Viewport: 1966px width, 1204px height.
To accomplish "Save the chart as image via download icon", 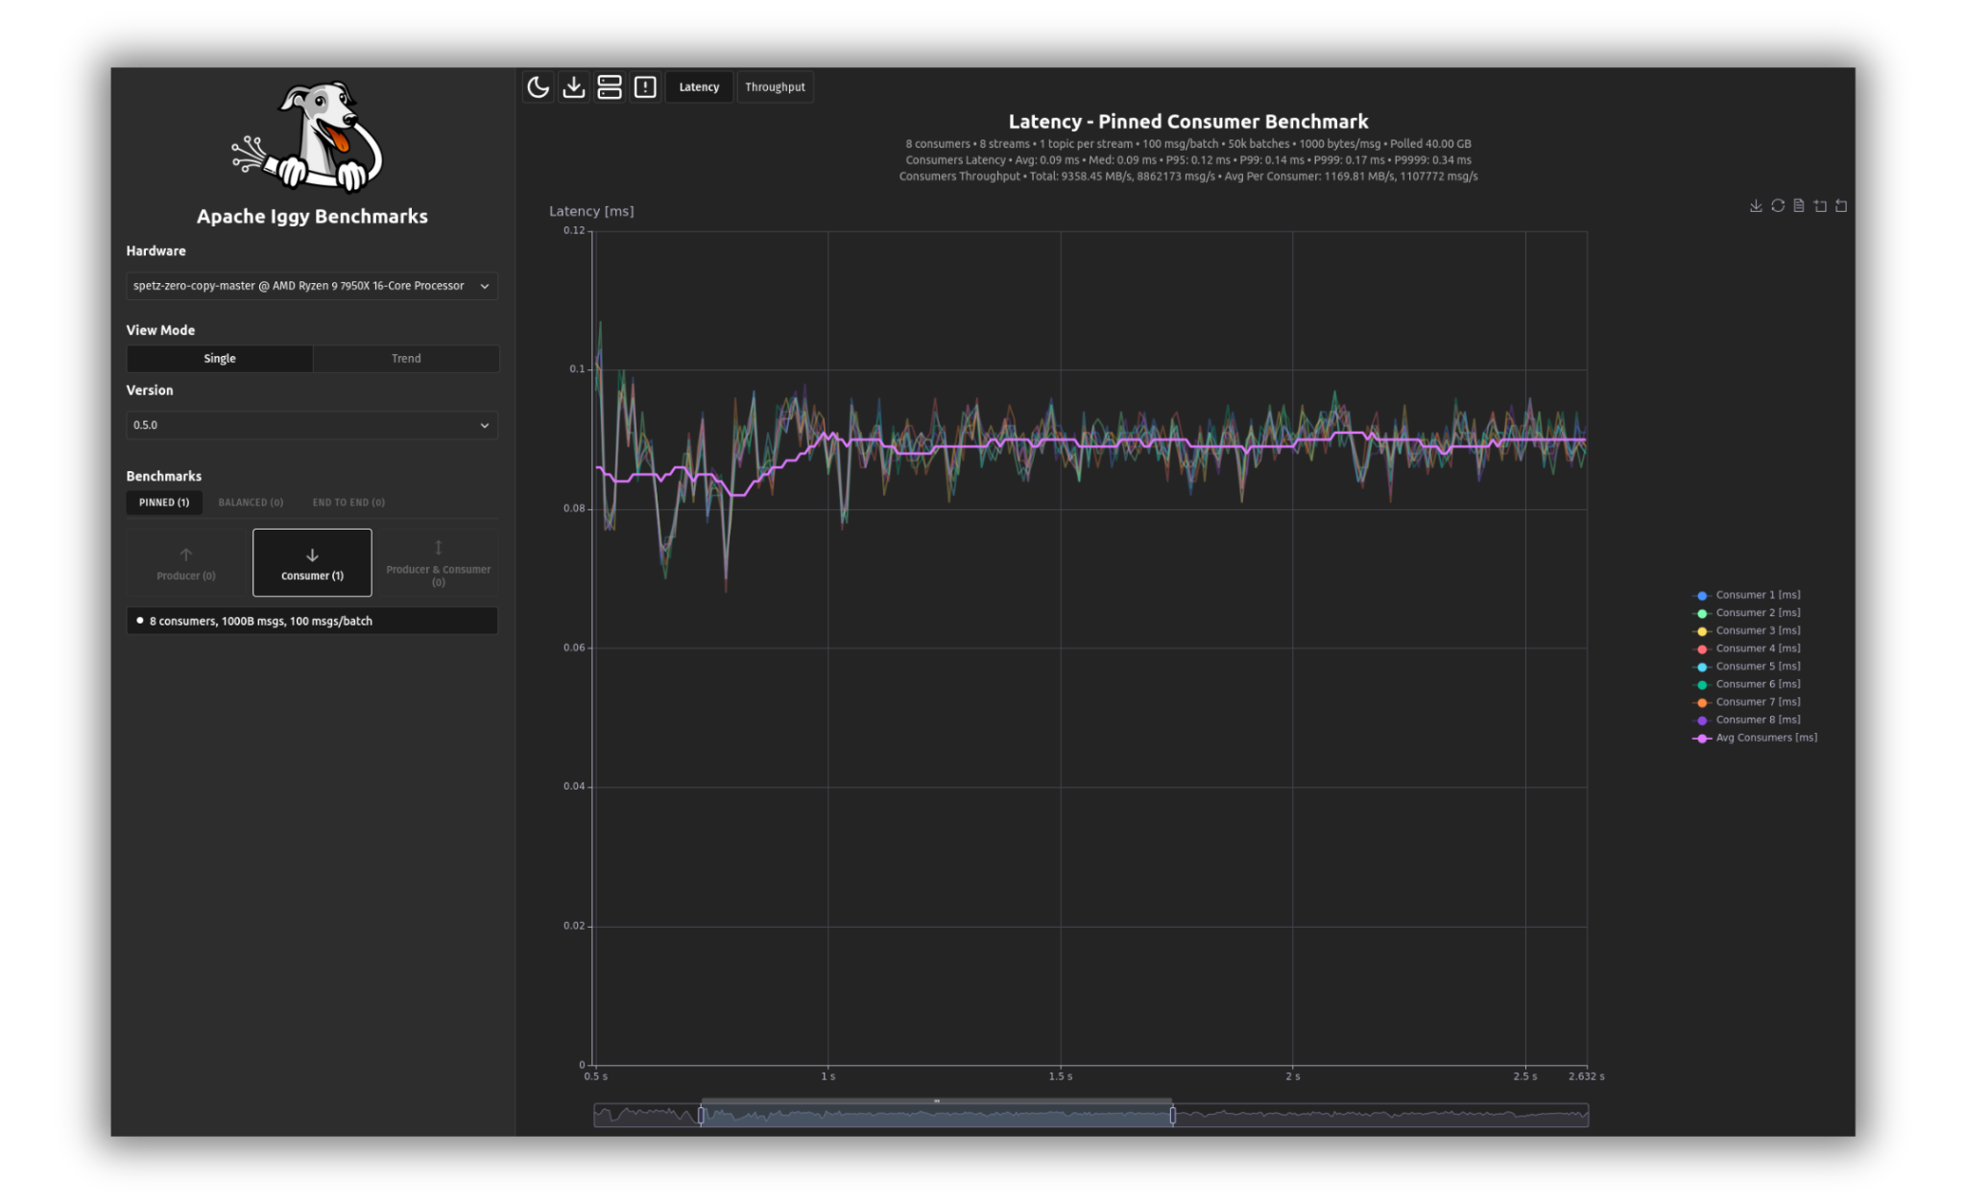I will (1757, 205).
